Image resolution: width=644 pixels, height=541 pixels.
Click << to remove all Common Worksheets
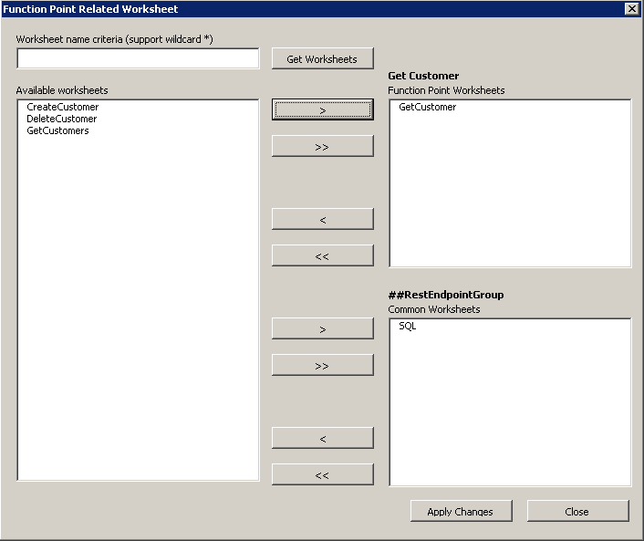[x=323, y=474]
